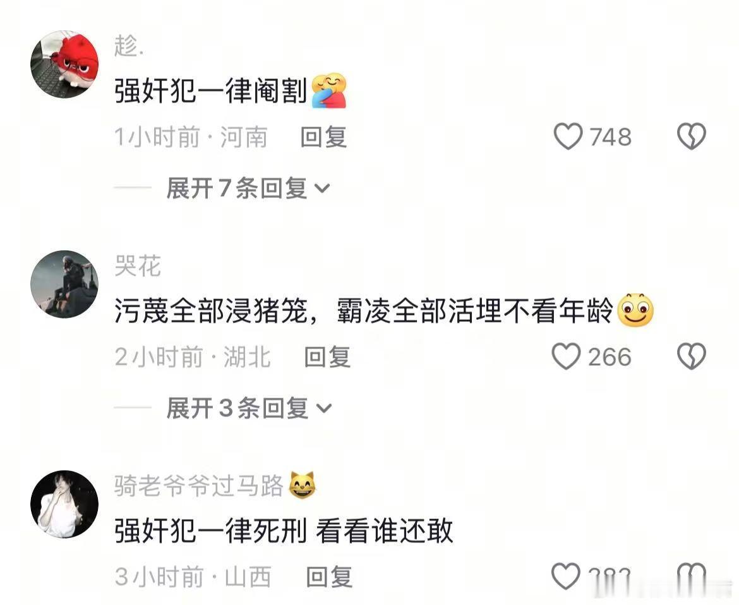Open the red plush toy avatar
The image size is (739, 605).
click(64, 64)
